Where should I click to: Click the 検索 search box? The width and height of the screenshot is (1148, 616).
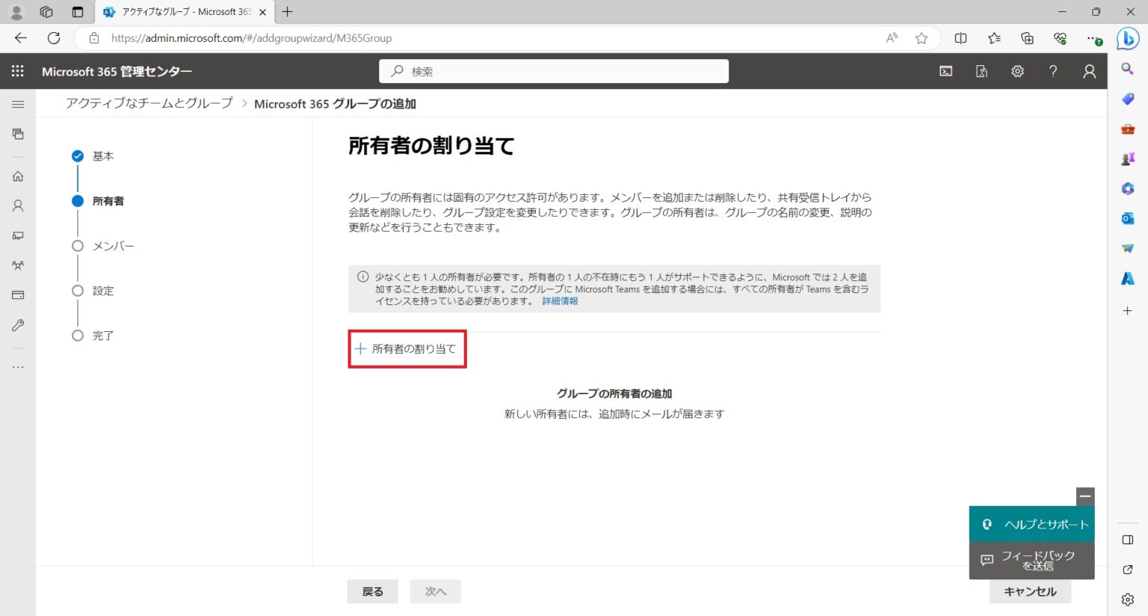[553, 71]
